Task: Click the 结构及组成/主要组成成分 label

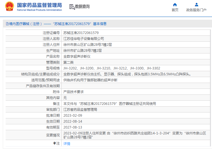Action: click(x=40, y=74)
